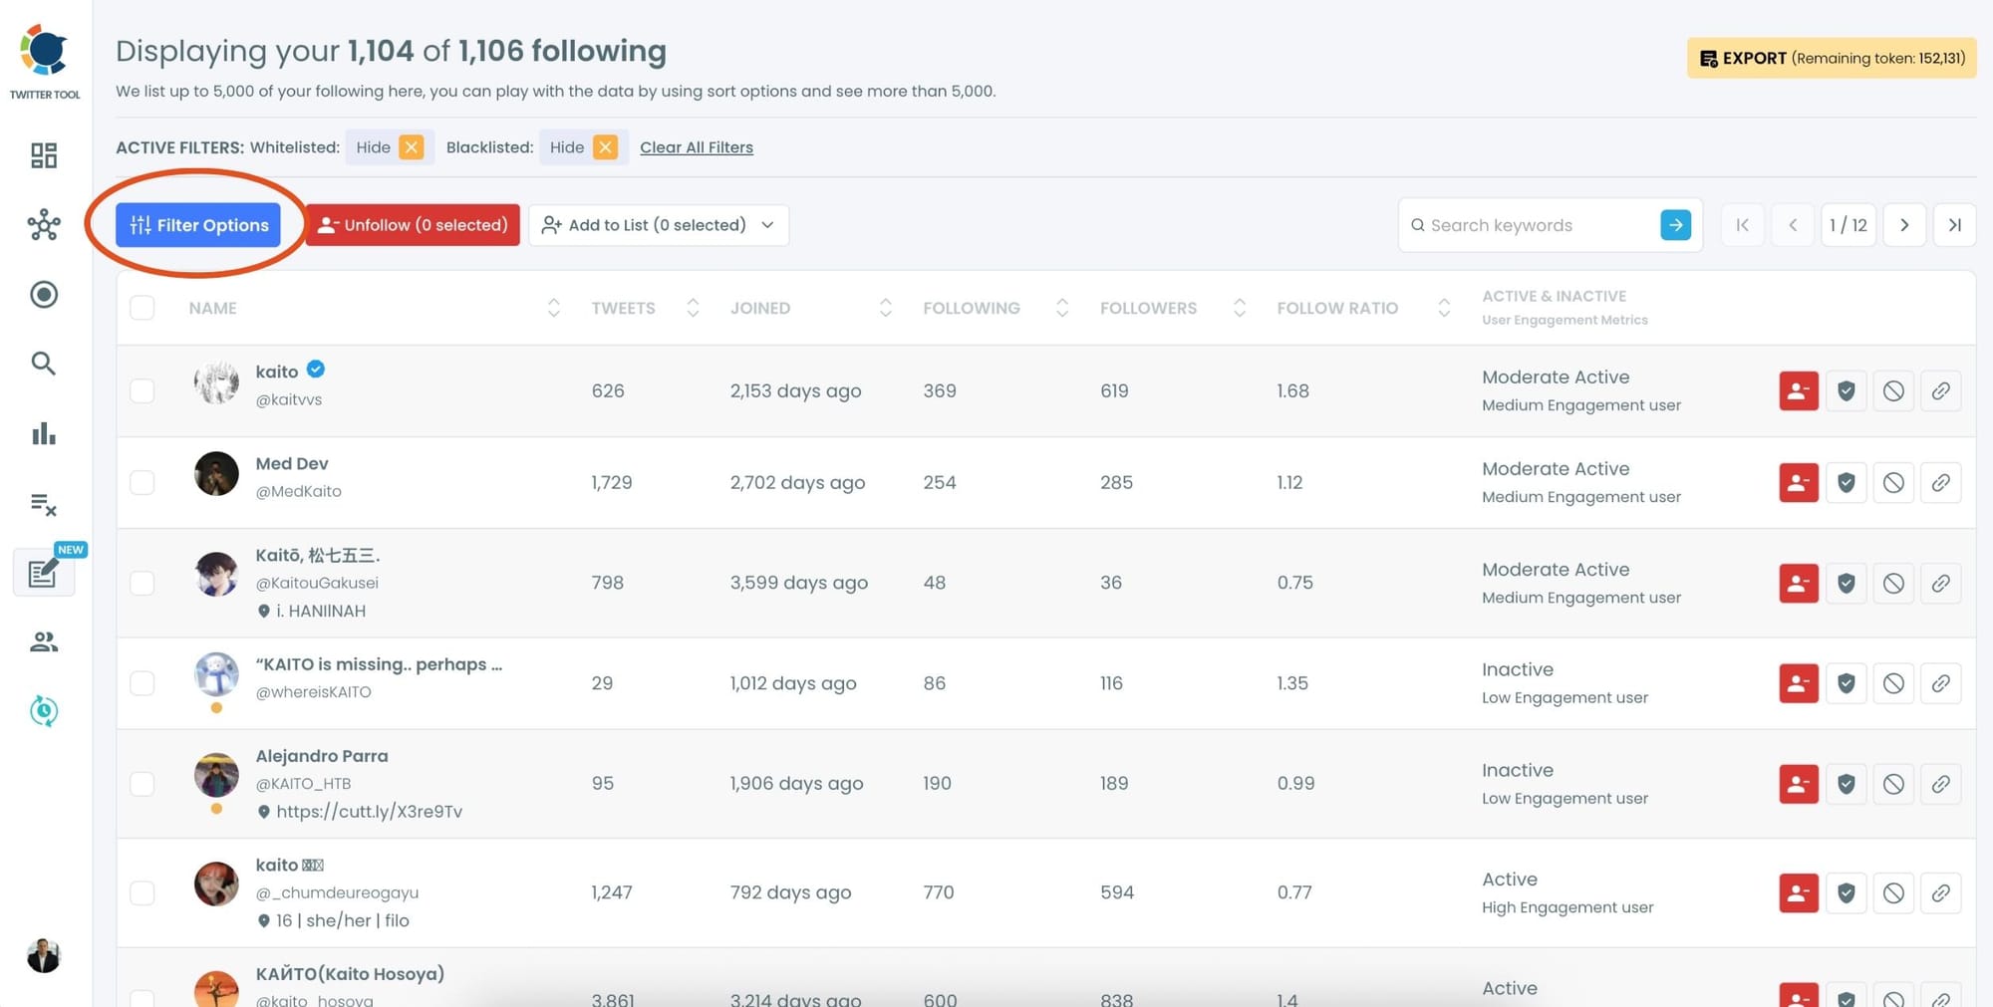This screenshot has height=1007, width=1993.
Task: Select the checkbox for @kaitvvs row
Action: pos(142,391)
